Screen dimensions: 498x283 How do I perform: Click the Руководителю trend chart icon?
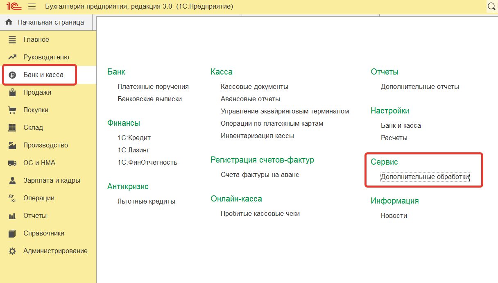tap(12, 57)
